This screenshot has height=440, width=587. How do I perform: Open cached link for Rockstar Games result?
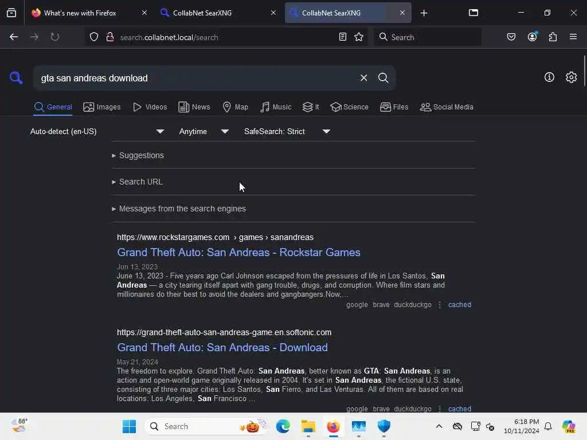click(x=460, y=305)
